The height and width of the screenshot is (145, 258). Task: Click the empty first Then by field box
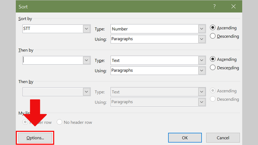[x=53, y=60]
